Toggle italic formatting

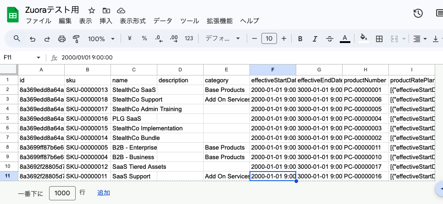[x=315, y=39]
